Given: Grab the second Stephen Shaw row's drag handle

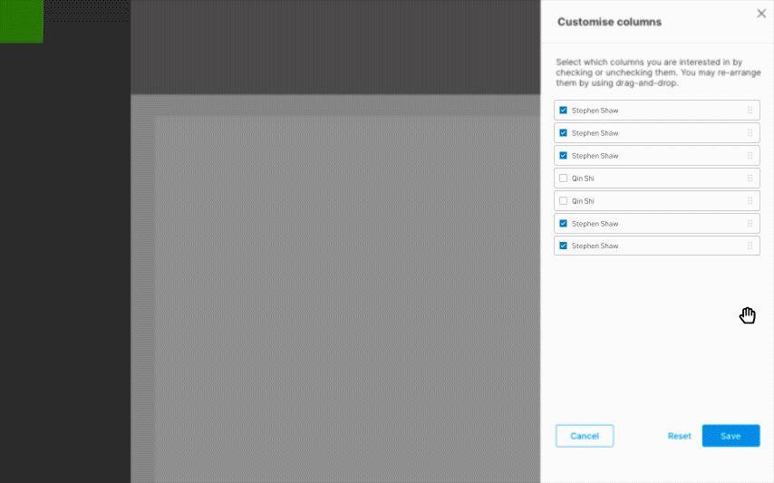Looking at the screenshot, I should tap(750, 132).
